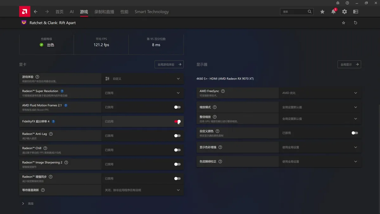This screenshot has width=380, height=214.
Task: Open 整倍缩放 dropdown
Action: point(320,119)
